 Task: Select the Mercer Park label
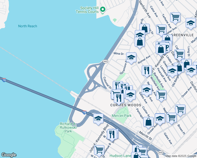pyautogui.click(x=121, y=116)
